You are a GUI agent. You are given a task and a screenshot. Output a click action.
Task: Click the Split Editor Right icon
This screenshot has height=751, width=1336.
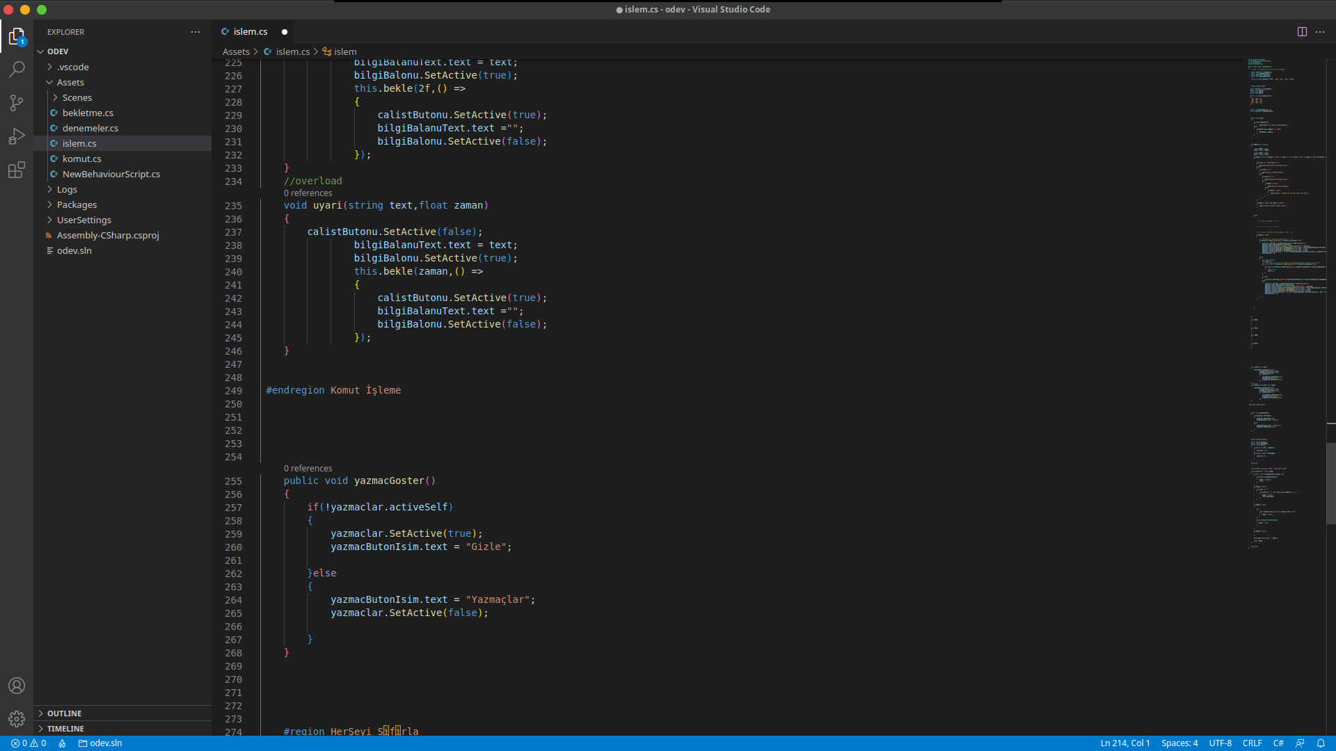pos(1302,32)
